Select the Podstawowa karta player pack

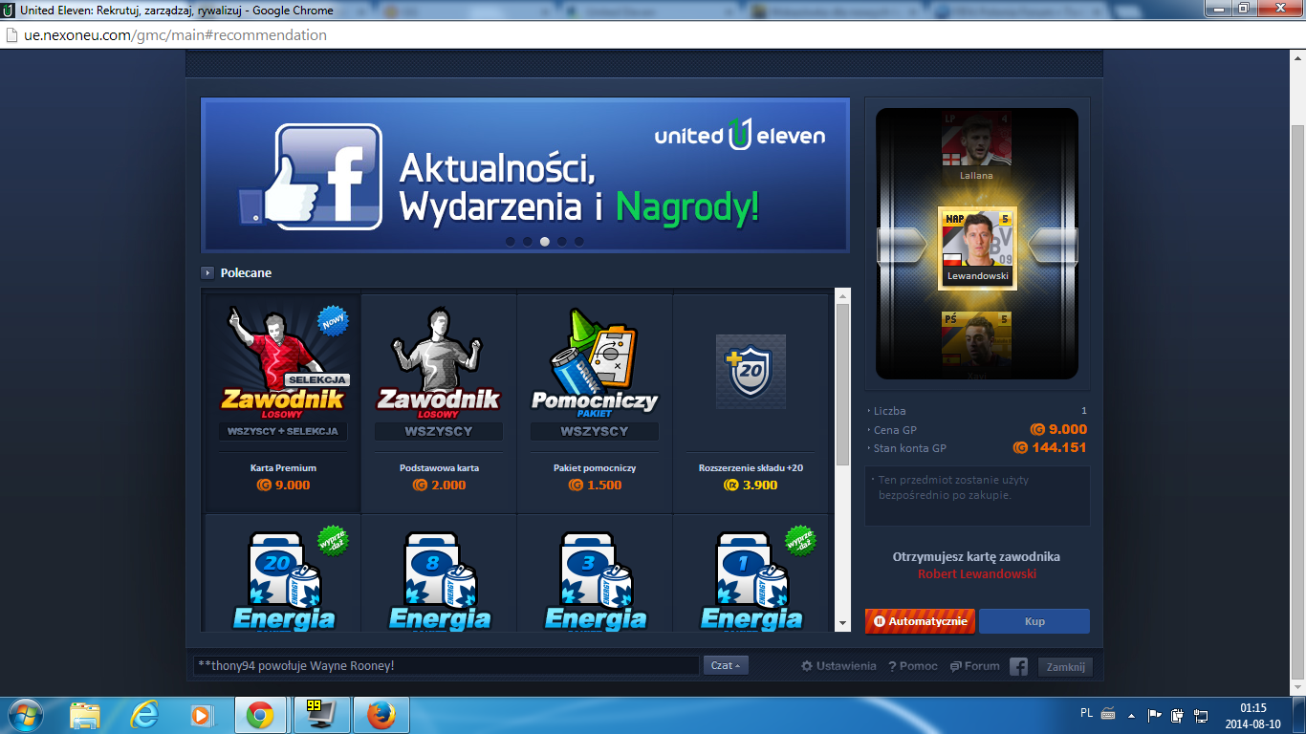[439, 402]
